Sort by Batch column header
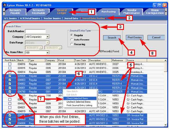Screen dimensions: 169x131 [x=23, y=60]
